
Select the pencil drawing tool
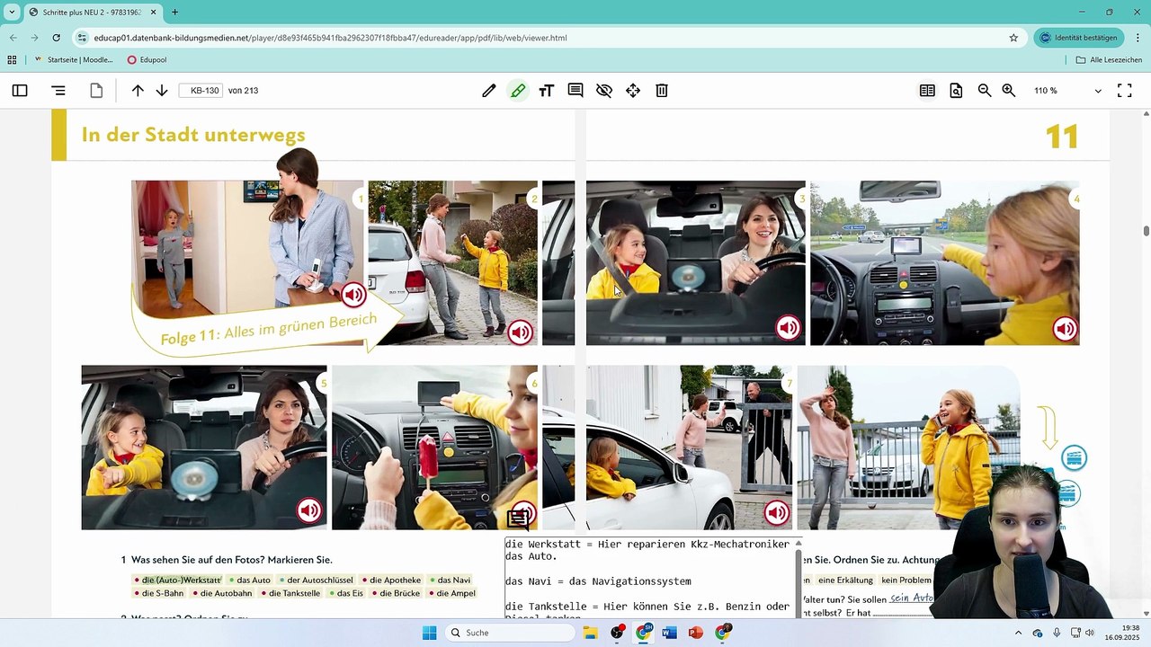click(488, 91)
